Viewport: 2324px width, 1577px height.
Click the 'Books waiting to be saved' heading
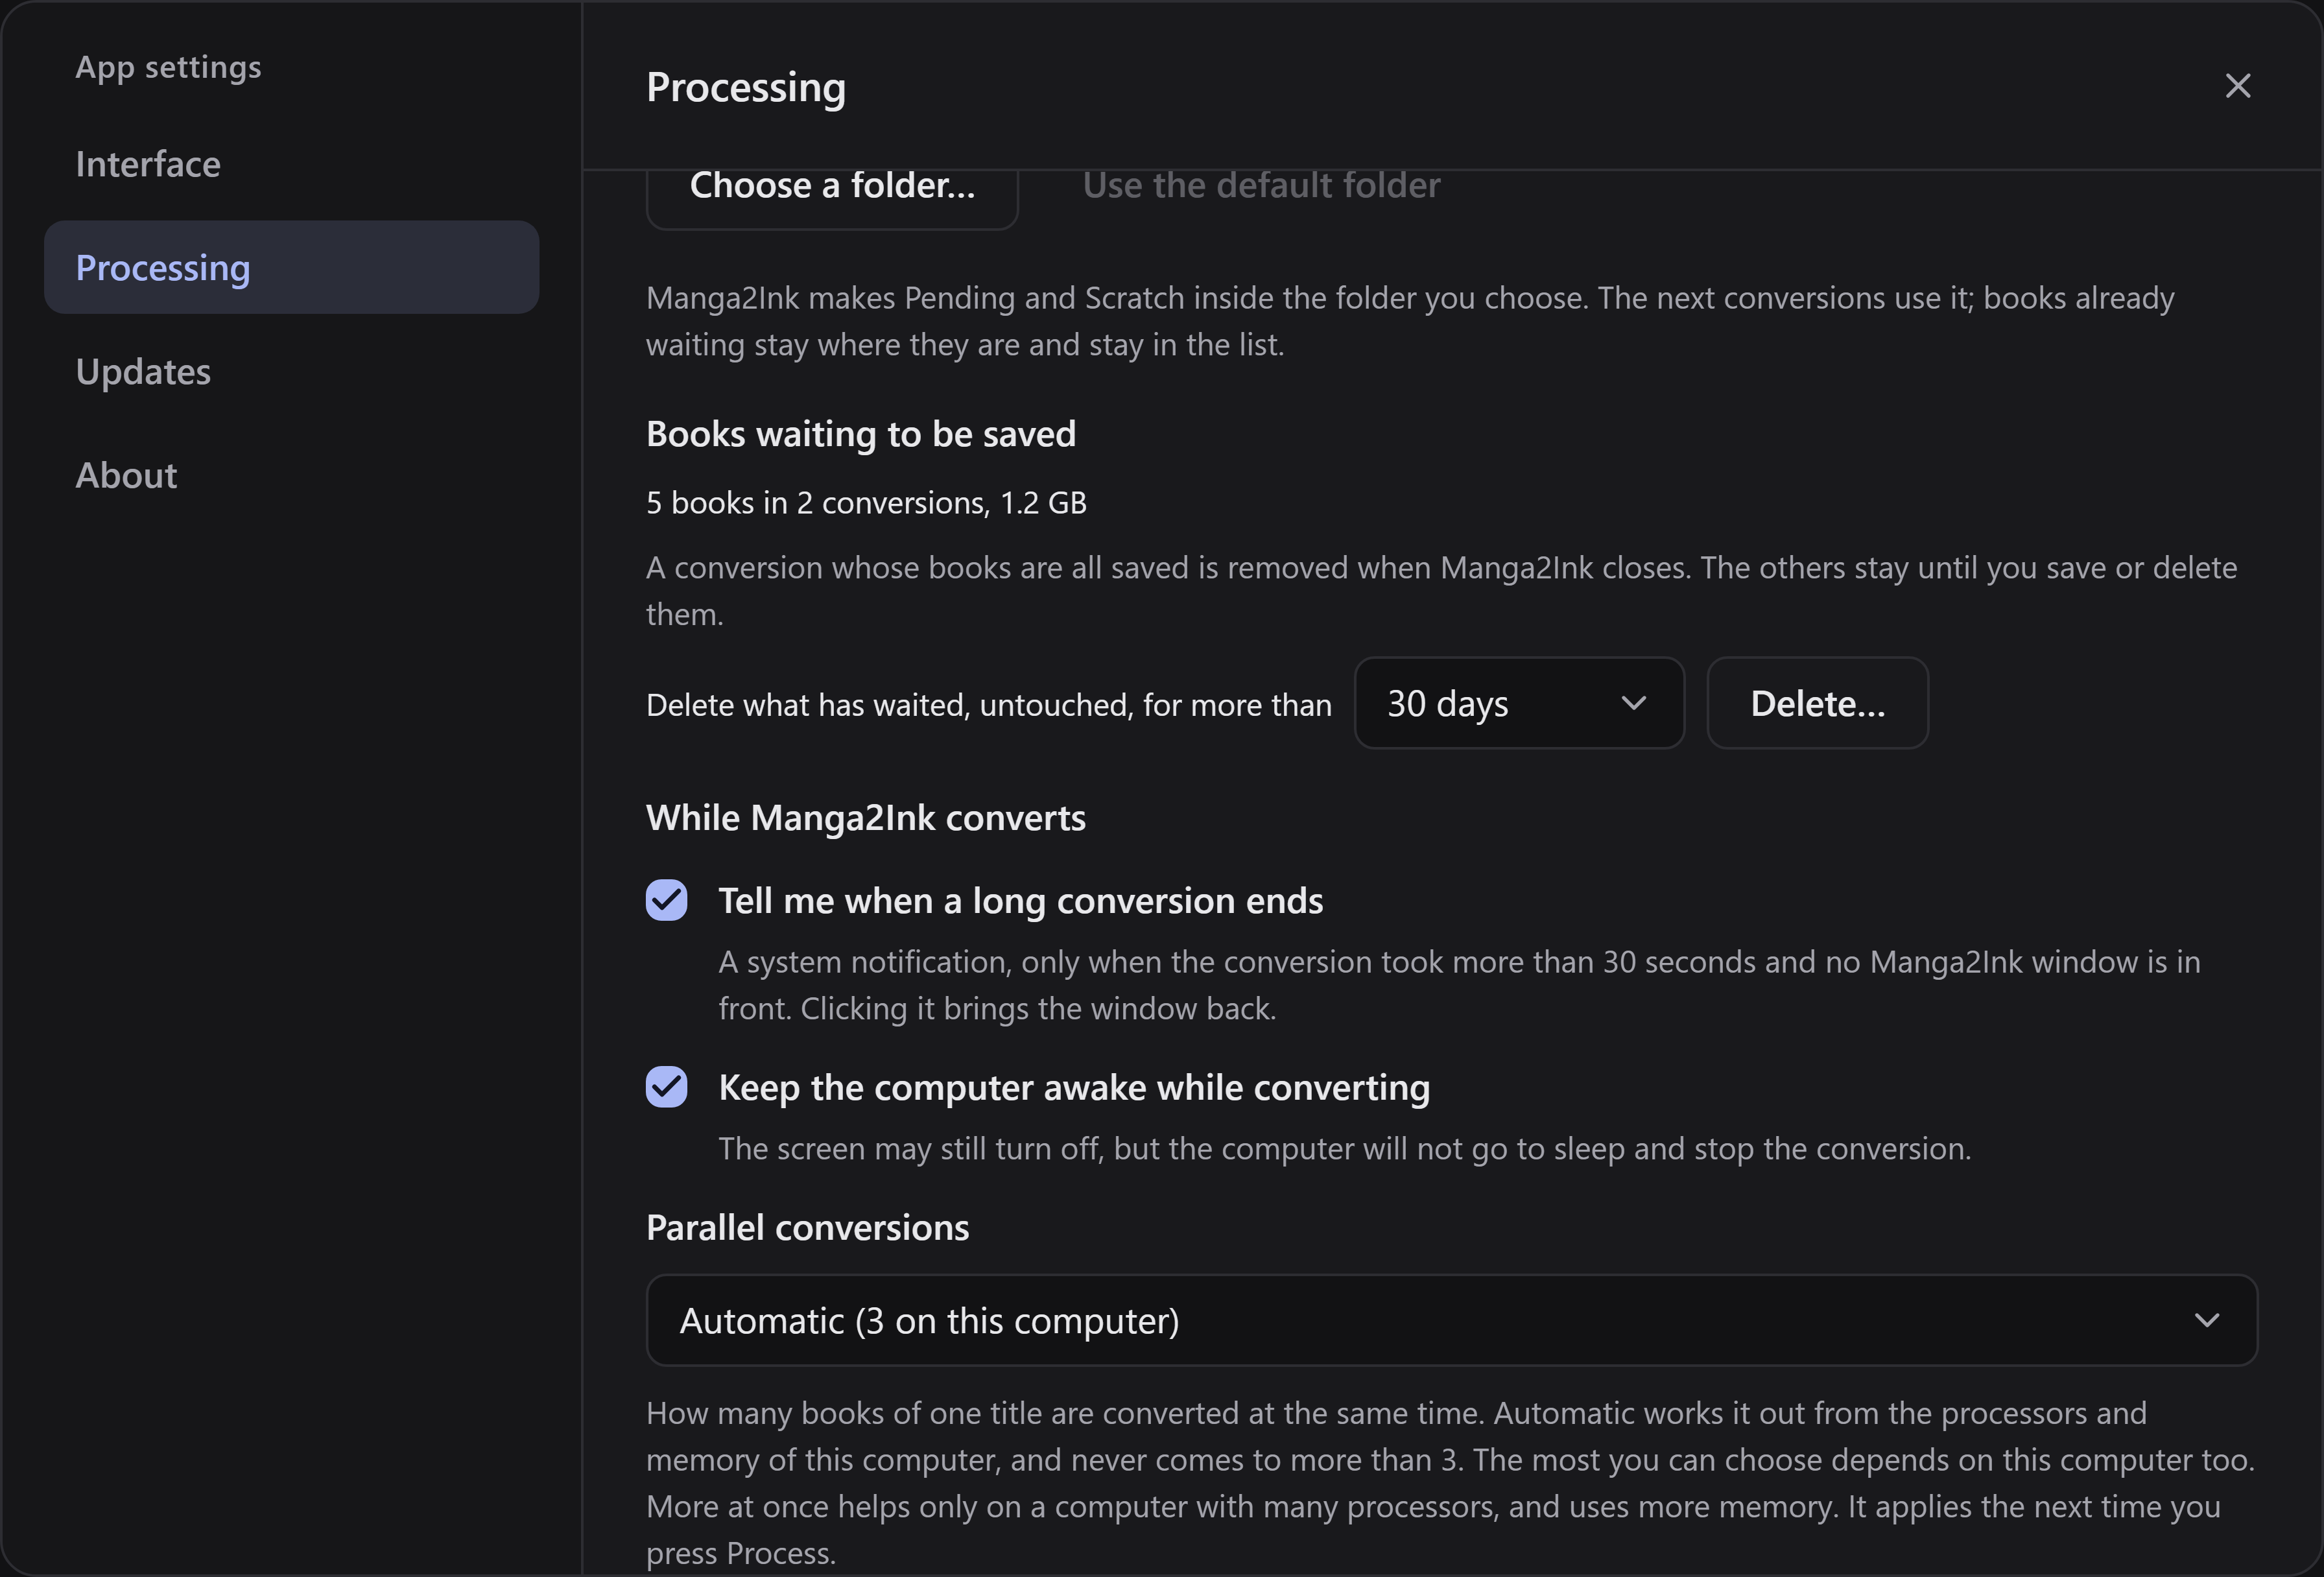point(861,434)
